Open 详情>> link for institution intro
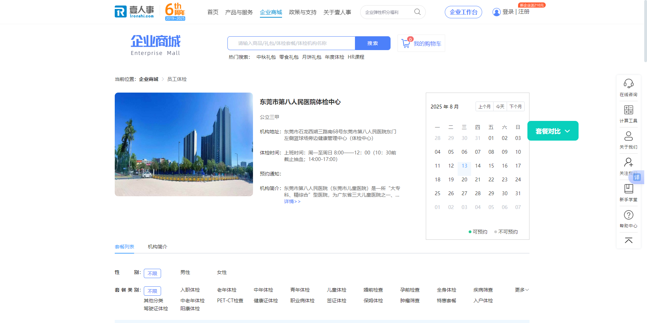The image size is (647, 323). coord(292,201)
